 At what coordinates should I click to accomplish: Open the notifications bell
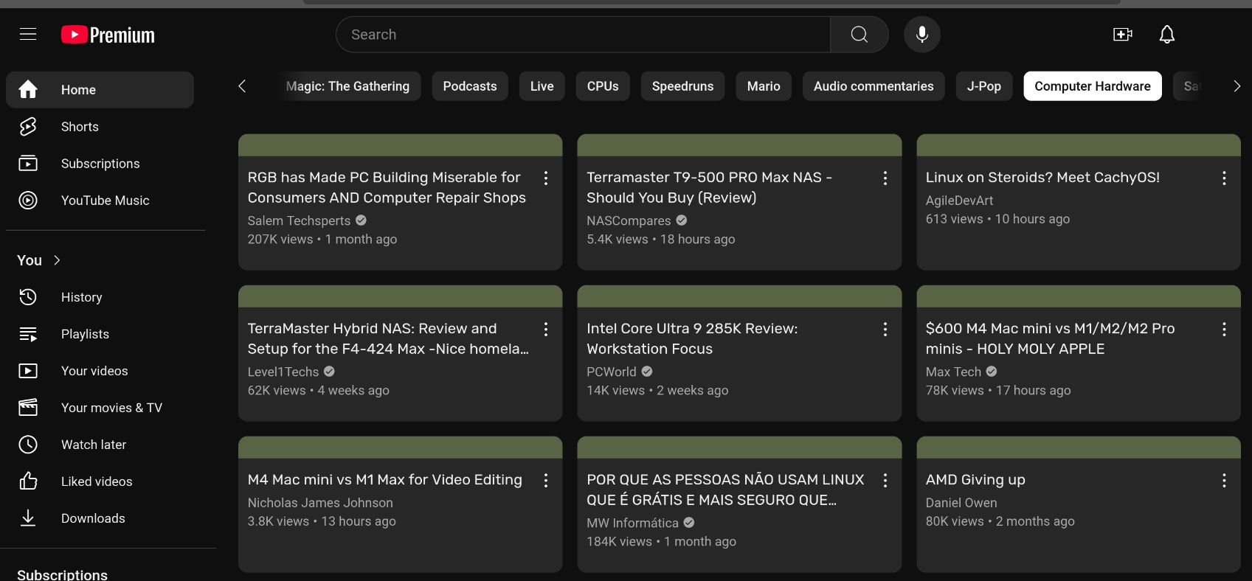point(1167,35)
